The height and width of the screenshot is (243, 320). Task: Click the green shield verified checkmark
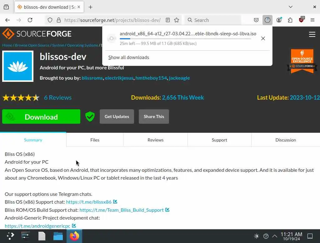click(90, 117)
